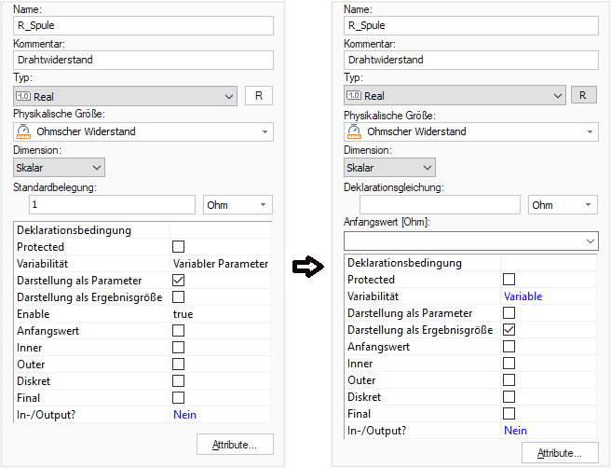Click Variabler Parameter value in Variabilität row
The width and height of the screenshot is (611, 468).
click(220, 264)
